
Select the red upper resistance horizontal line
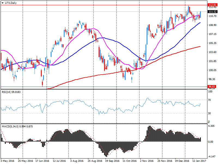coord(104,5)
